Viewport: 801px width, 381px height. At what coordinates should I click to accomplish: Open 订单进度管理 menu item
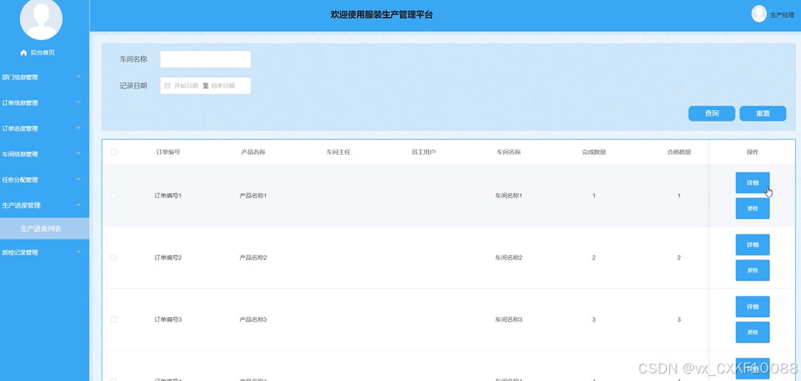tap(44, 128)
